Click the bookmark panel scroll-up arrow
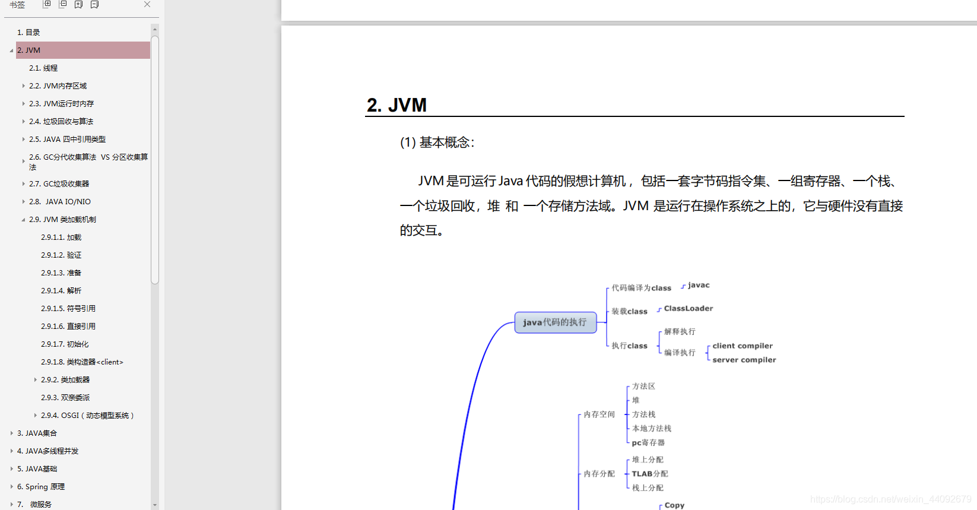The image size is (977, 510). 155,29
